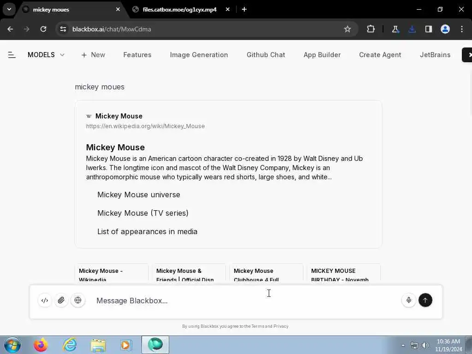Viewport: 472px width, 354px height.
Task: Close the mickey moues tab
Action: click(x=118, y=9)
